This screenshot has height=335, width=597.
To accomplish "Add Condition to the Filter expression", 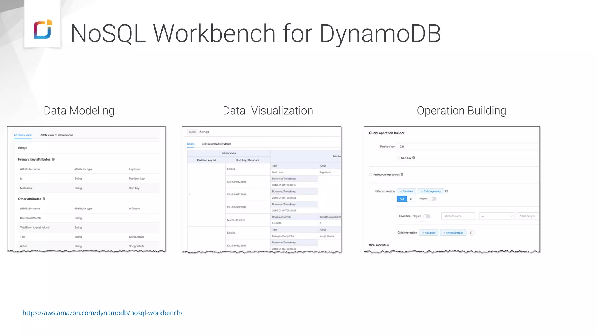I will click(x=406, y=191).
